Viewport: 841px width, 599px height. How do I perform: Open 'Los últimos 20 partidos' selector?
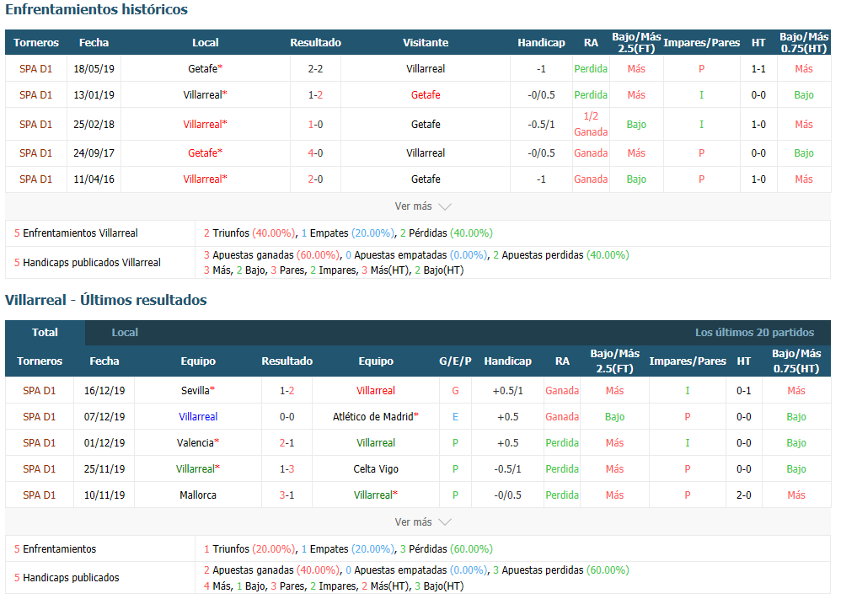click(x=754, y=333)
